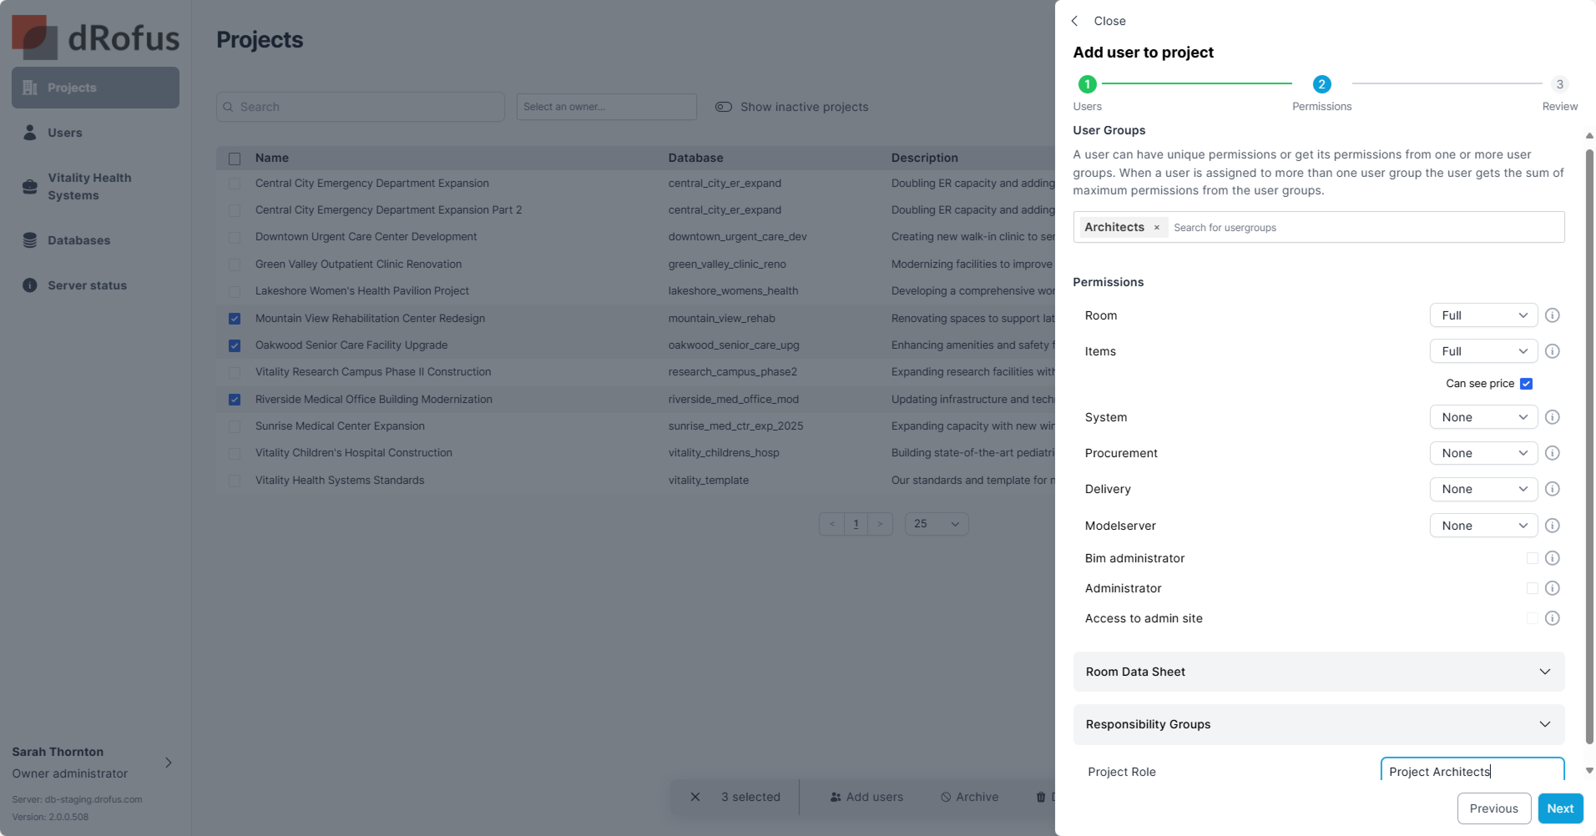This screenshot has width=1596, height=836.
Task: Show info for Modelserver permission
Action: 1552,525
